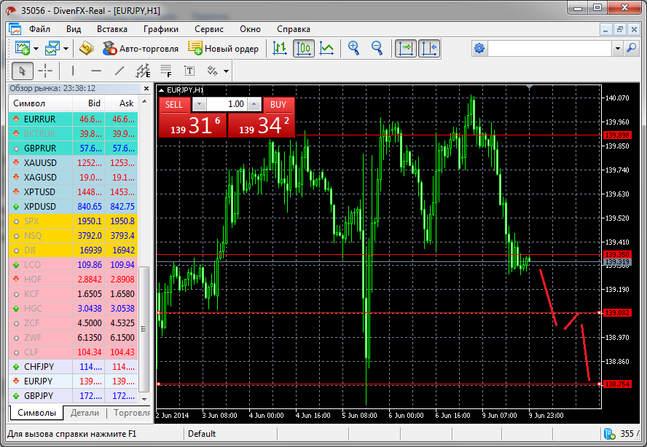The width and height of the screenshot is (647, 447).
Task: Click the Ask column header
Action: pos(121,103)
